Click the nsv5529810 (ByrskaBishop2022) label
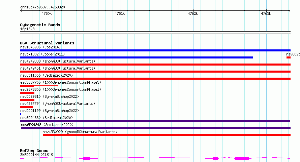Screen dimensions: 300x162 tap(50, 96)
